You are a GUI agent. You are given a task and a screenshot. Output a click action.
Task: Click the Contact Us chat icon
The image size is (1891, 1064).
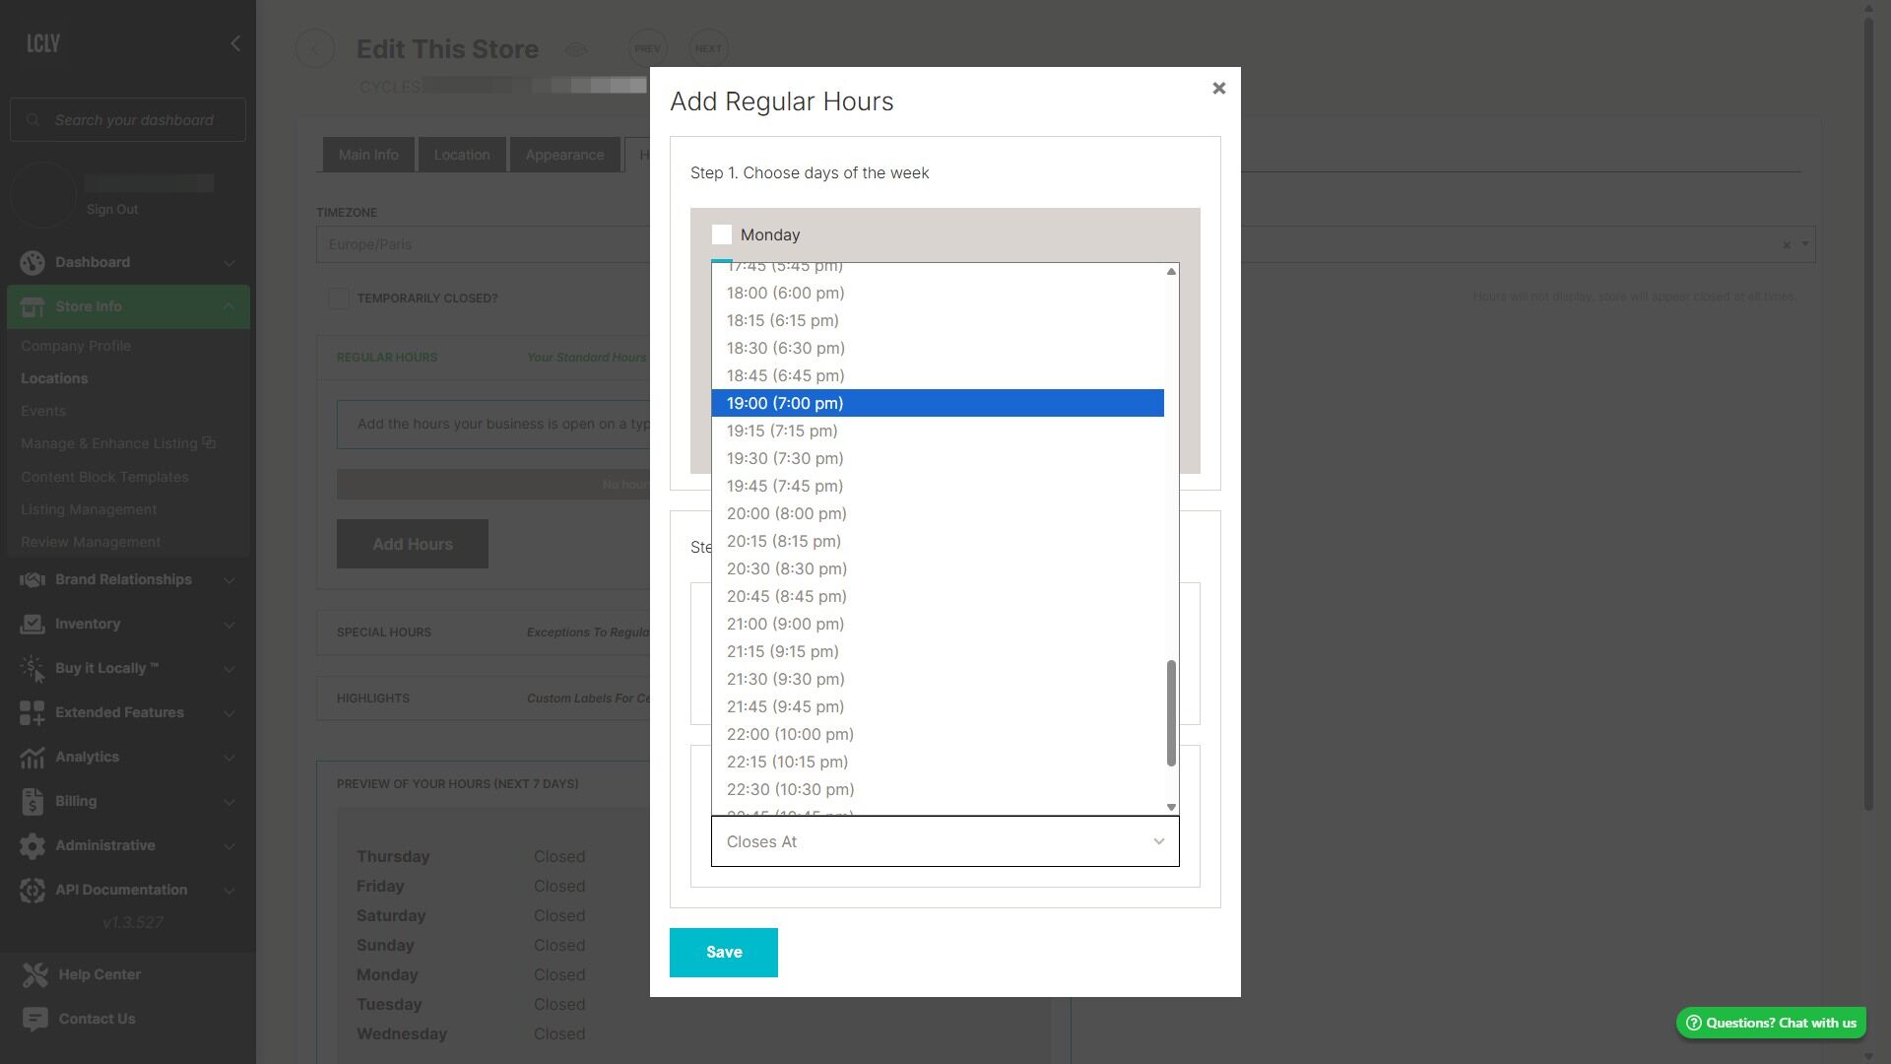(35, 1019)
